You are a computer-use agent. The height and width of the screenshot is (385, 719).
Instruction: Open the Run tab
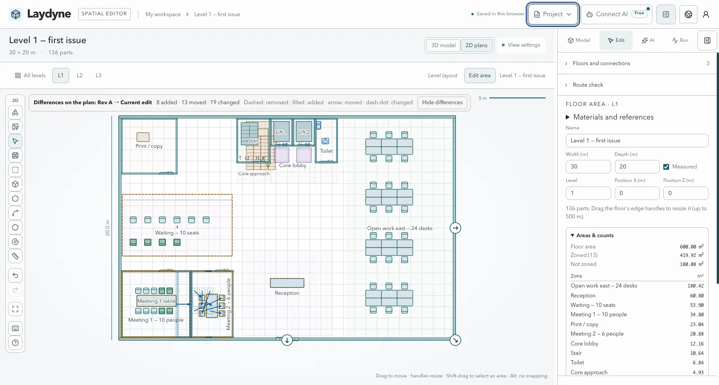pyautogui.click(x=680, y=40)
